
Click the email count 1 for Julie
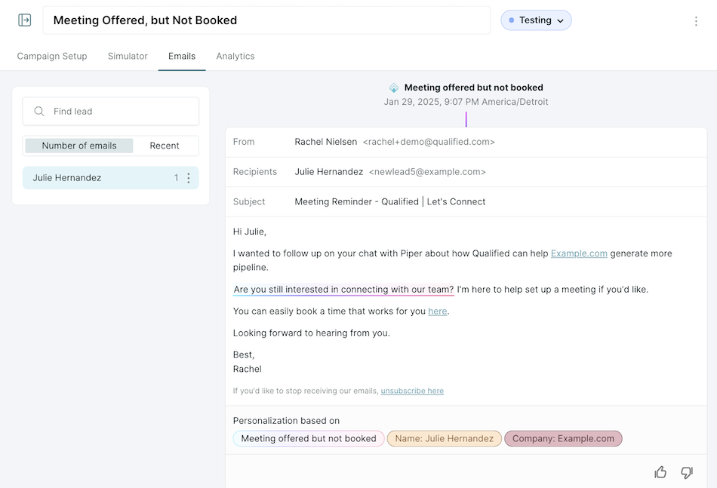tap(176, 178)
